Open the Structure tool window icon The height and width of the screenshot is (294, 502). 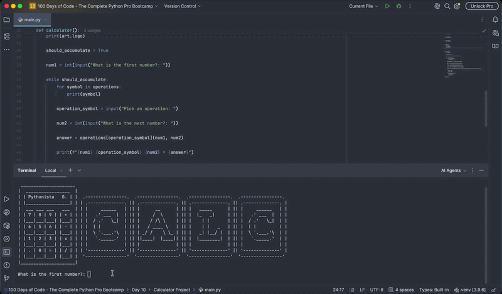(6, 36)
